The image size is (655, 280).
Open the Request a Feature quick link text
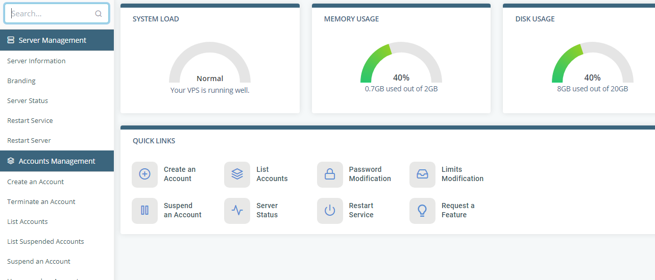tap(458, 210)
